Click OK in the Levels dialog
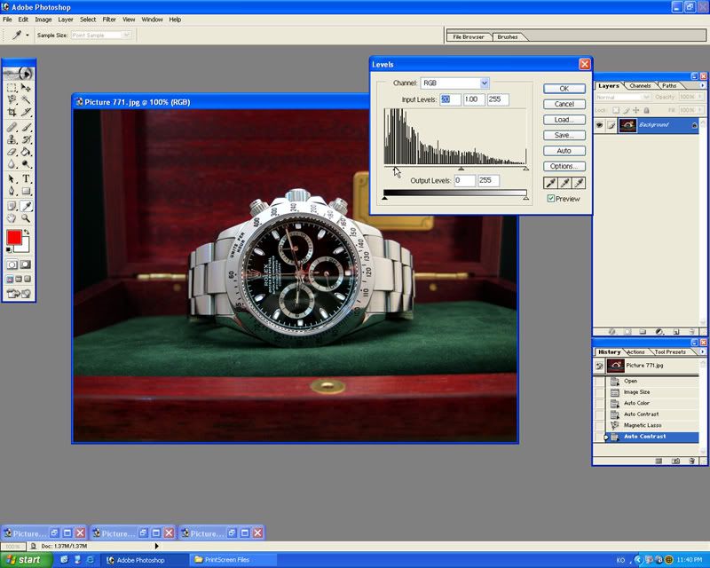 pos(564,89)
